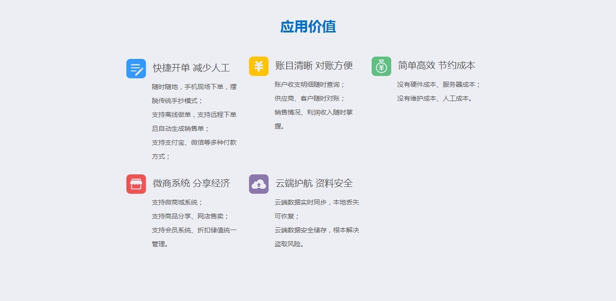Click the heading 简单高效 节约成本
Image resolution: width=616 pixels, height=301 pixels.
[x=437, y=65]
